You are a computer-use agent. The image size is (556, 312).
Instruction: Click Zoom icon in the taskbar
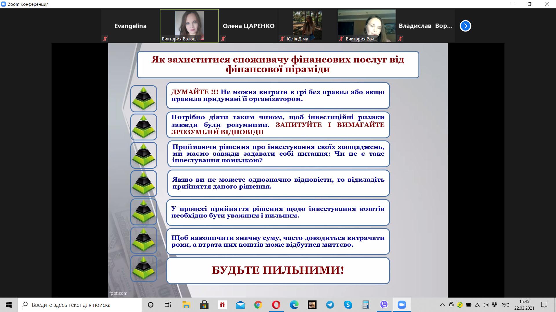pos(402,305)
